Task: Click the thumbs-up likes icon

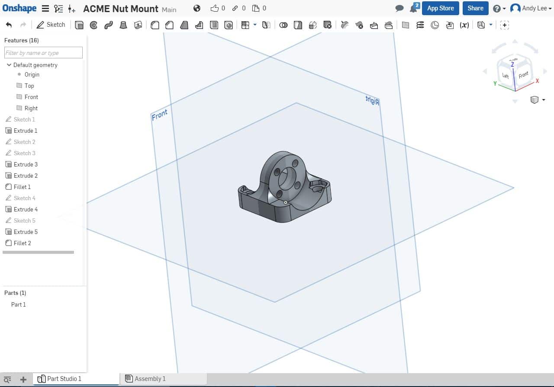Action: pos(215,8)
